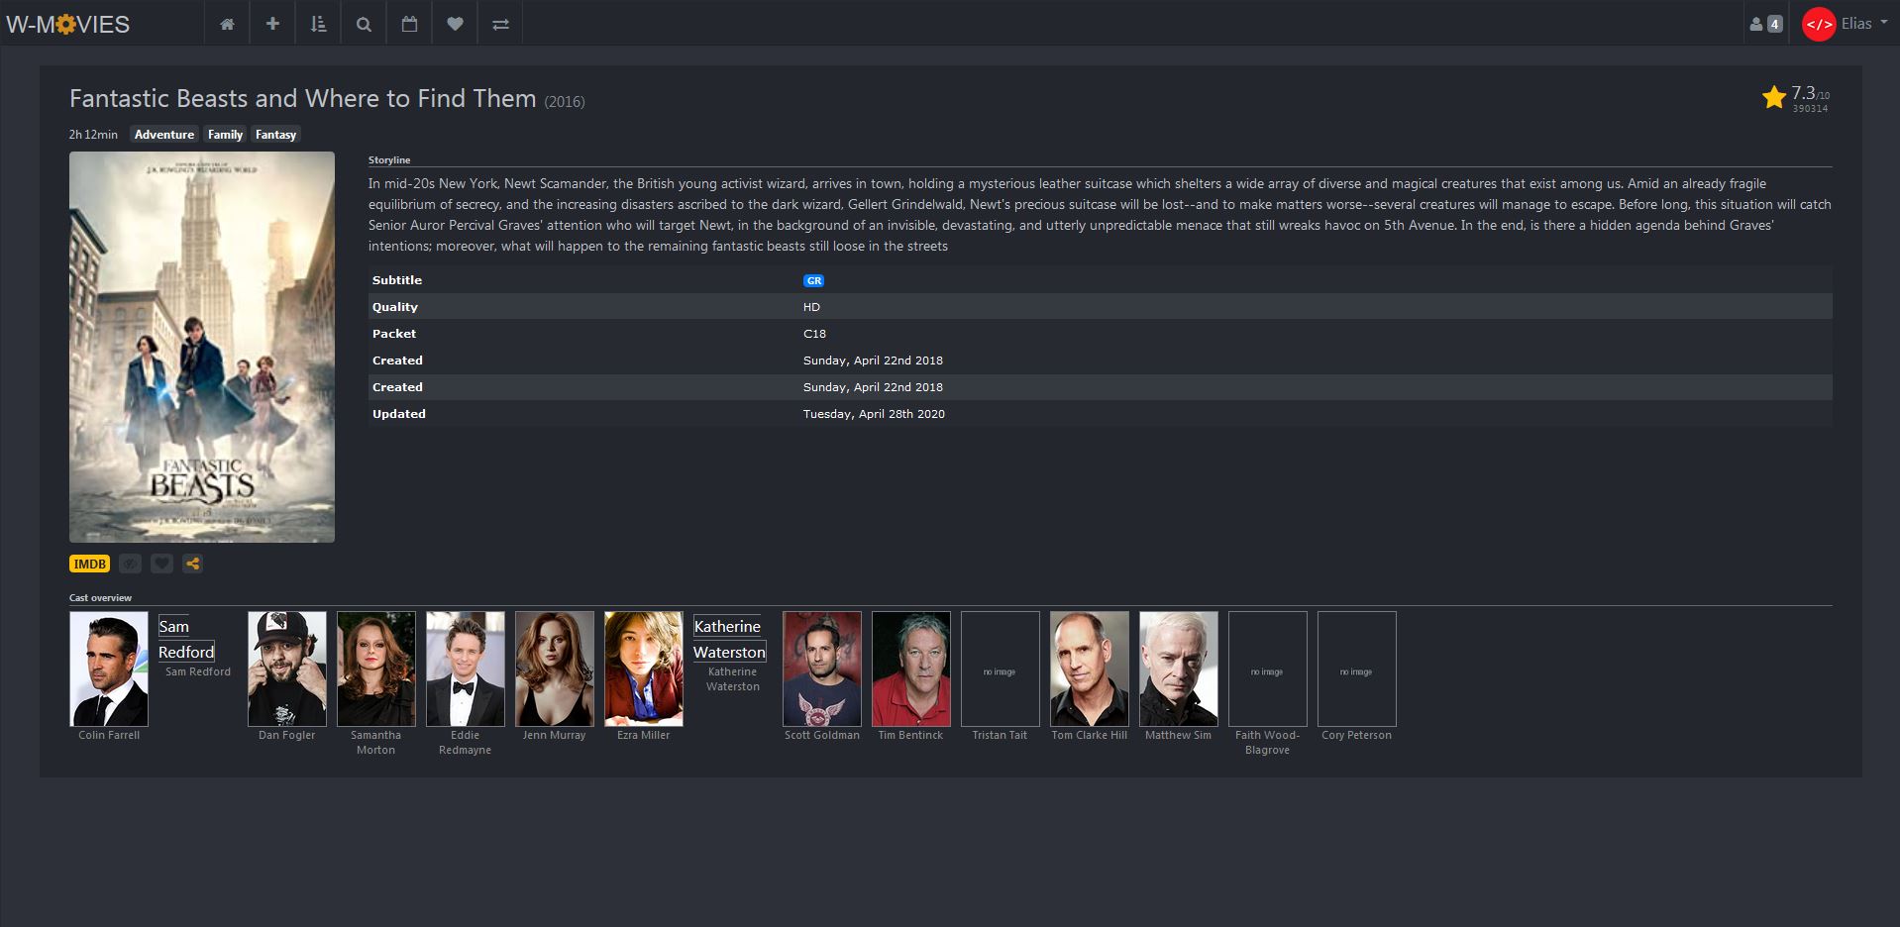Open Samantha Morton's cast photo
1900x927 pixels.
tap(376, 669)
